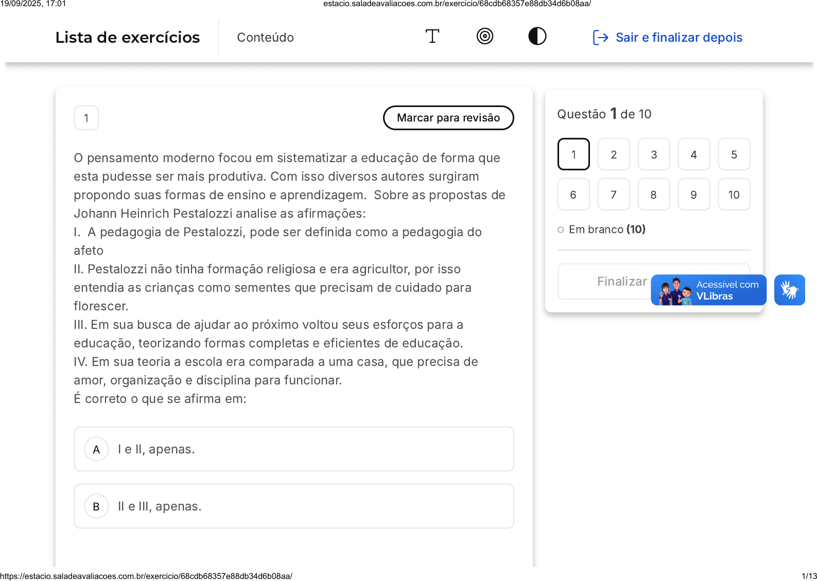The image size is (817, 581).
Task: Jump to question 5
Action: pyautogui.click(x=734, y=154)
